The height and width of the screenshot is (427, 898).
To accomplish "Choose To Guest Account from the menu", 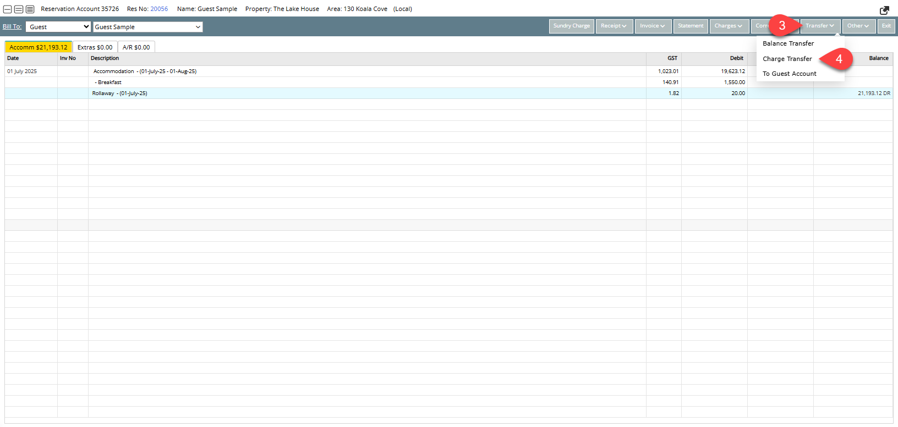I will pos(790,74).
